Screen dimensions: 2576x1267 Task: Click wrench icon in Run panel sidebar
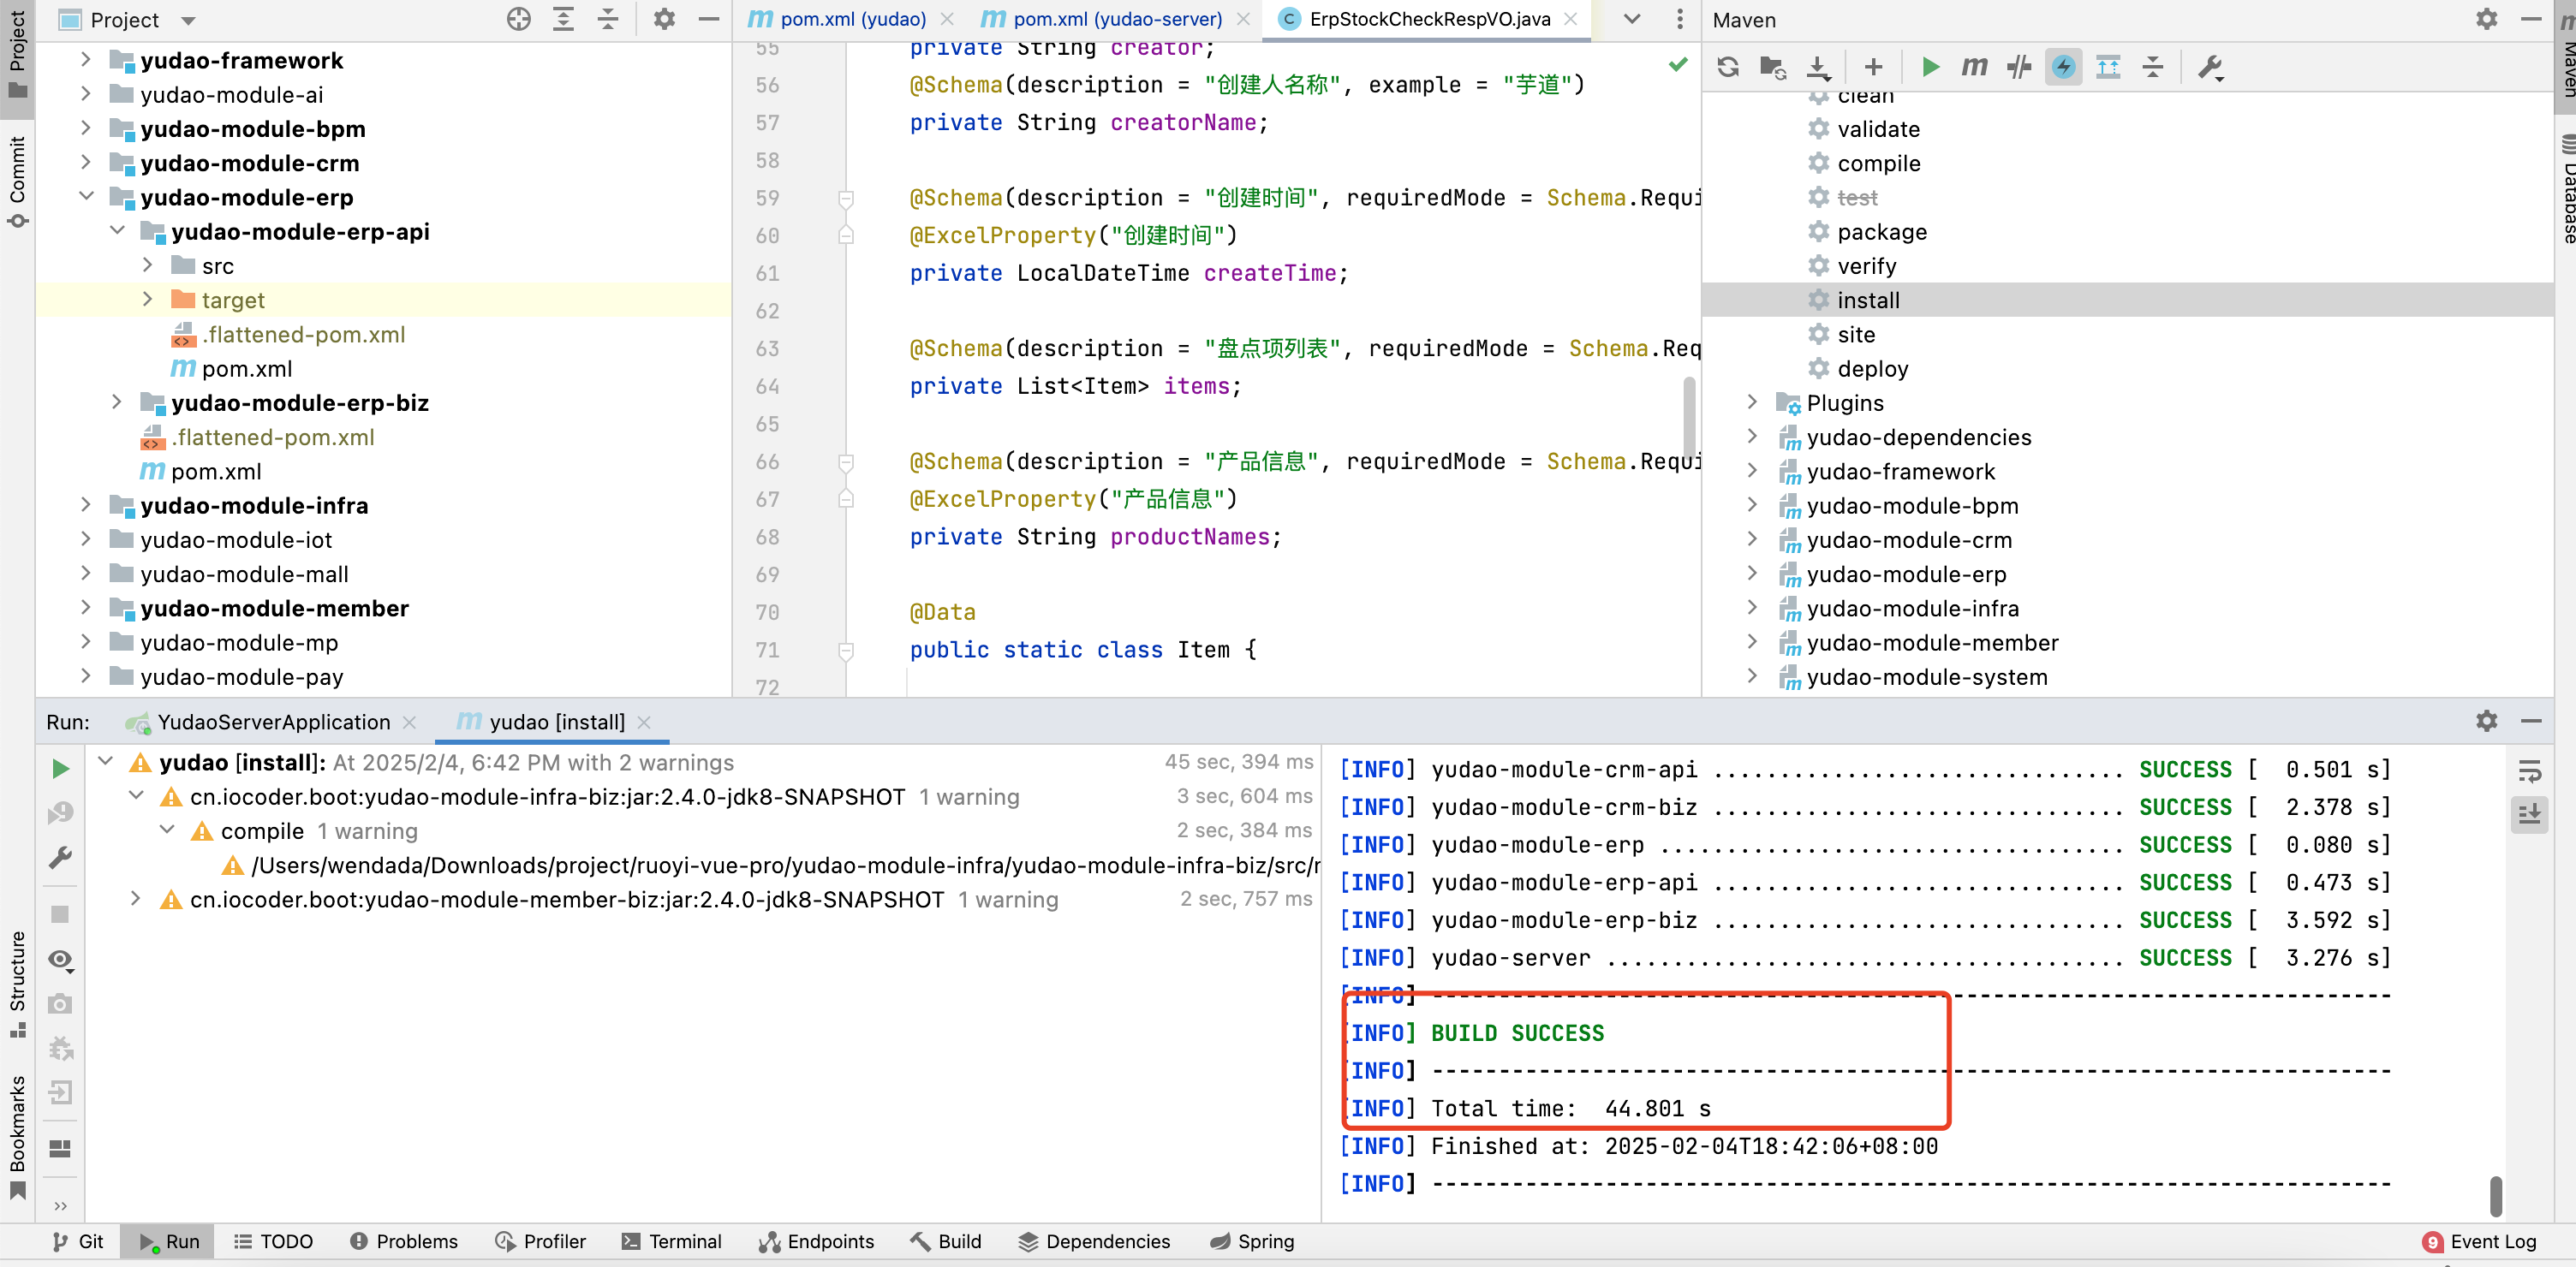(60, 857)
